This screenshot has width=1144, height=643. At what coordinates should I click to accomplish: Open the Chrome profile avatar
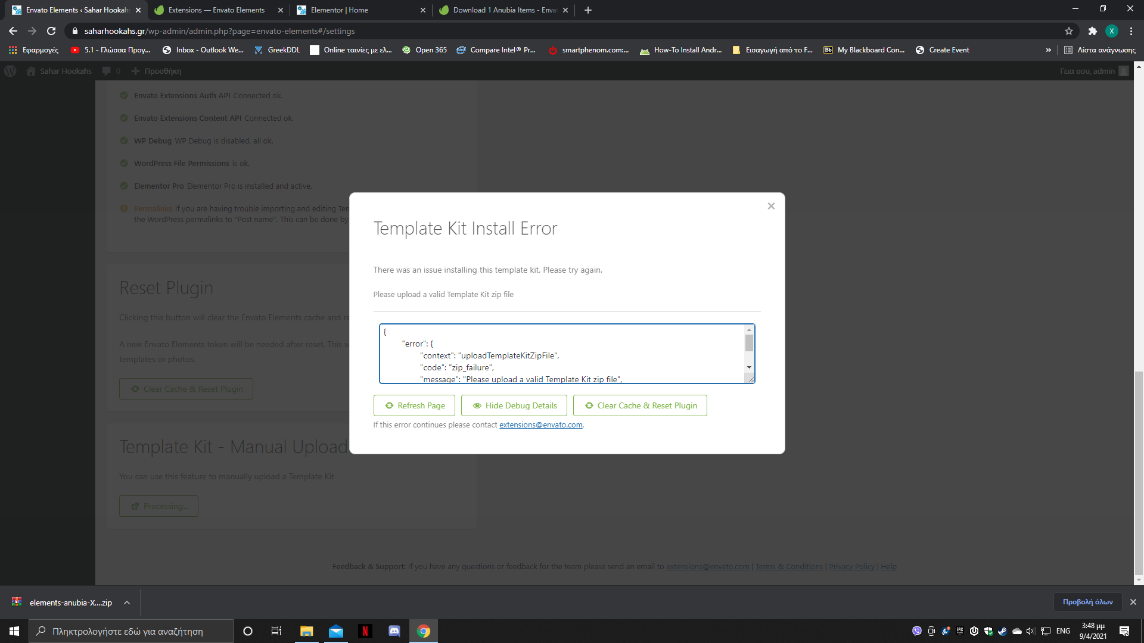(1111, 31)
